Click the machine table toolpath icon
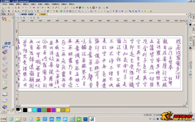The image size is (195, 122). point(5,88)
